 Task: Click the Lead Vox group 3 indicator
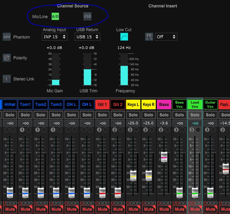[x=192, y=130]
